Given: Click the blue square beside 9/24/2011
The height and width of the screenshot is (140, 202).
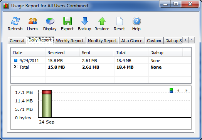Looking at the screenshot, I should point(16,60).
